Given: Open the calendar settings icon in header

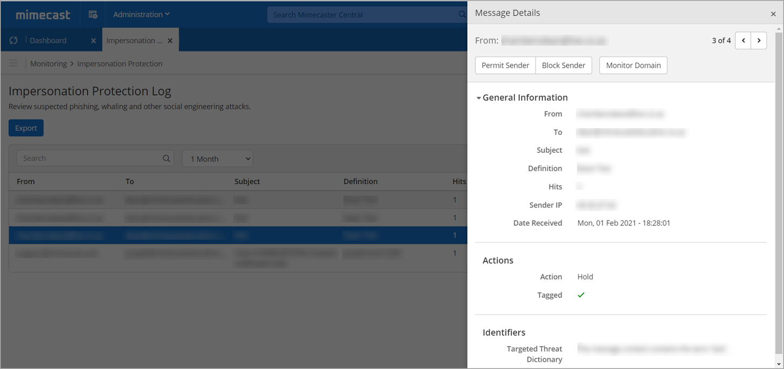Looking at the screenshot, I should [93, 15].
